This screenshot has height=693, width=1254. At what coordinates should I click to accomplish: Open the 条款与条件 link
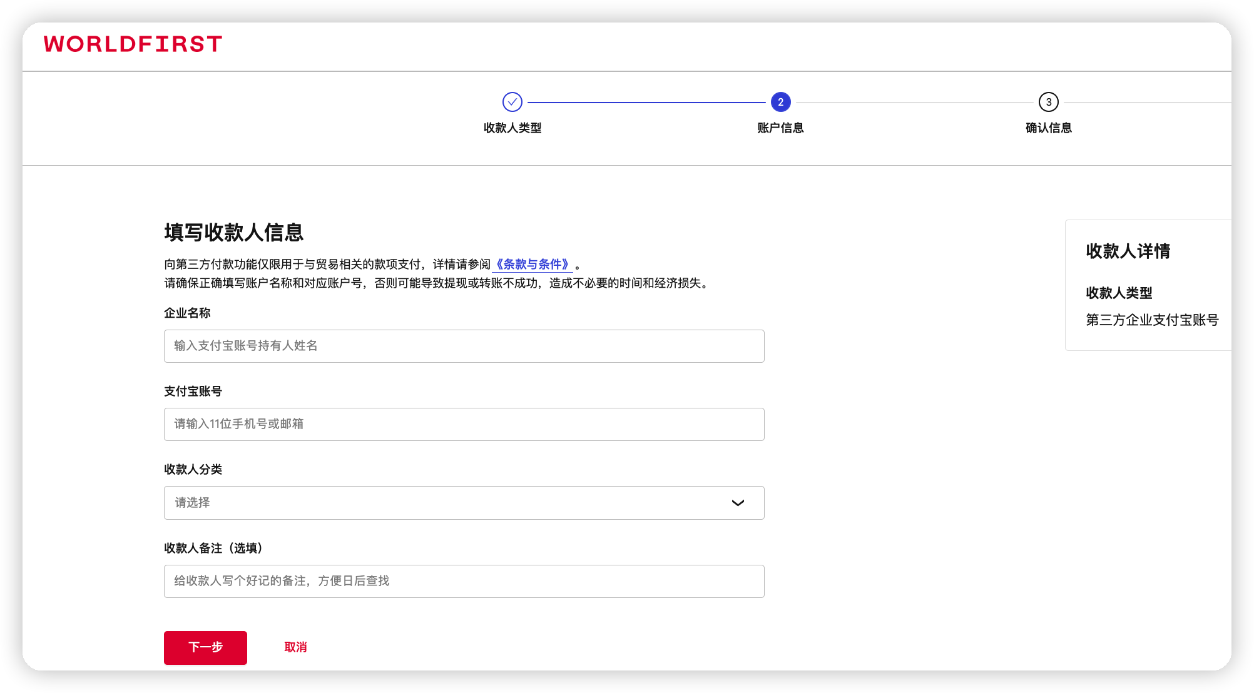tap(532, 265)
